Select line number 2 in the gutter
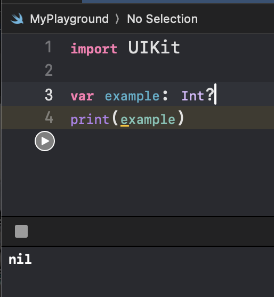 pos(49,70)
